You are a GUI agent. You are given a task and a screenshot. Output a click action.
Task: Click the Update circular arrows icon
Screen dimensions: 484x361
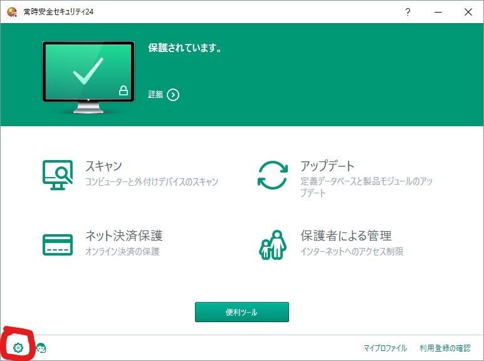click(x=273, y=175)
